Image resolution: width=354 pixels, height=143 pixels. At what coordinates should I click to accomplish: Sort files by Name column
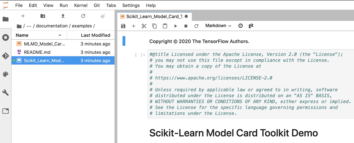coord(40,35)
